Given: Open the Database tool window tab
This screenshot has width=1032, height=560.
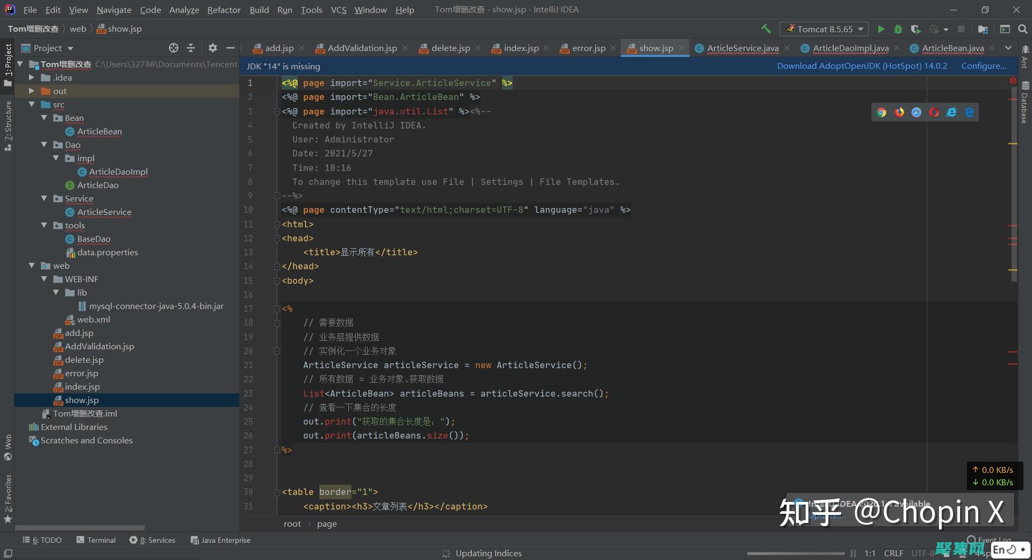Looking at the screenshot, I should (x=1026, y=105).
